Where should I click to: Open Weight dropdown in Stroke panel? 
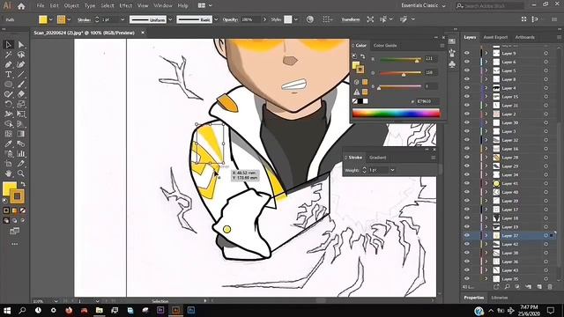(392, 170)
